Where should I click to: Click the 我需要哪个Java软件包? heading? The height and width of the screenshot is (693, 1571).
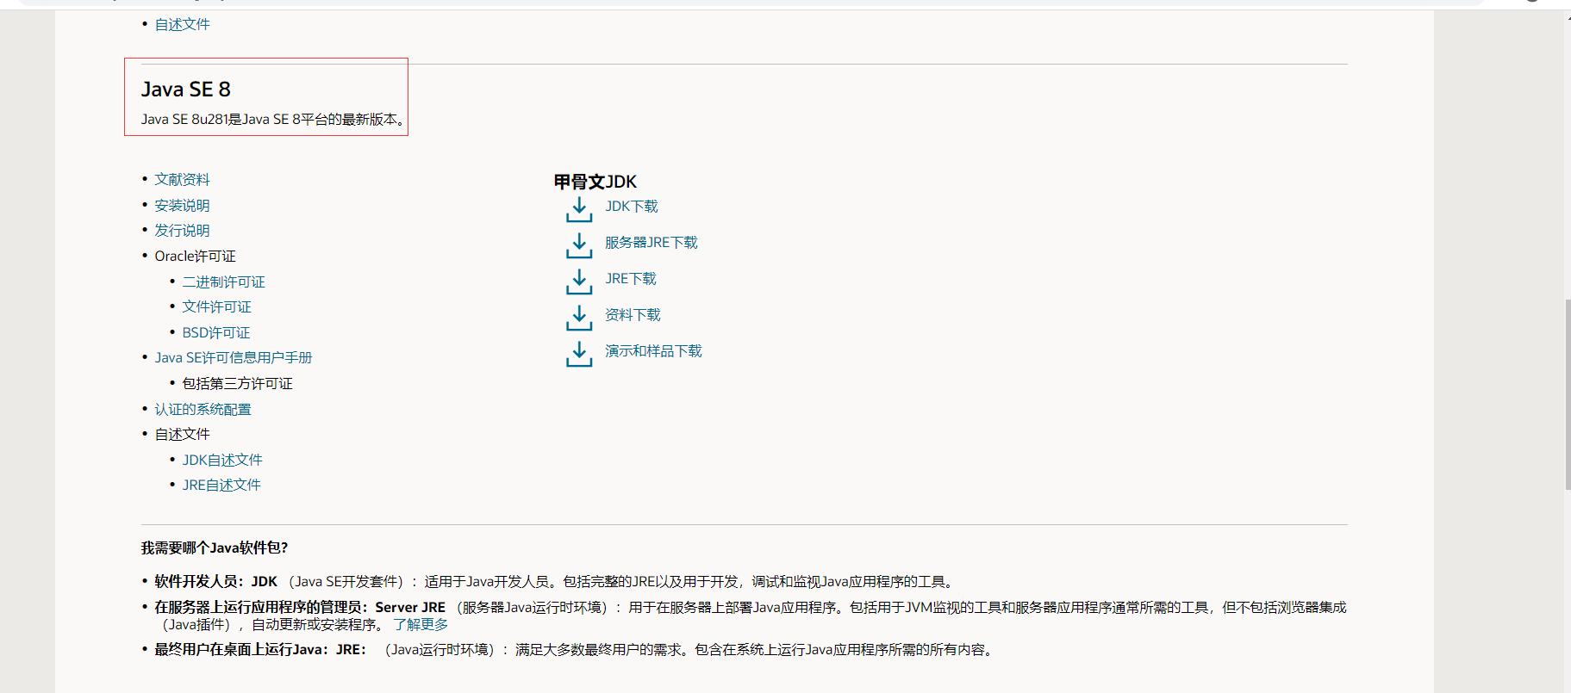coord(215,548)
